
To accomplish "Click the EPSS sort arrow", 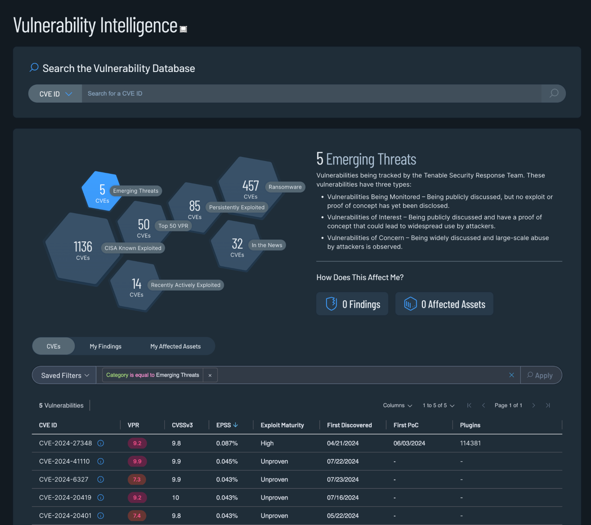I will (236, 425).
